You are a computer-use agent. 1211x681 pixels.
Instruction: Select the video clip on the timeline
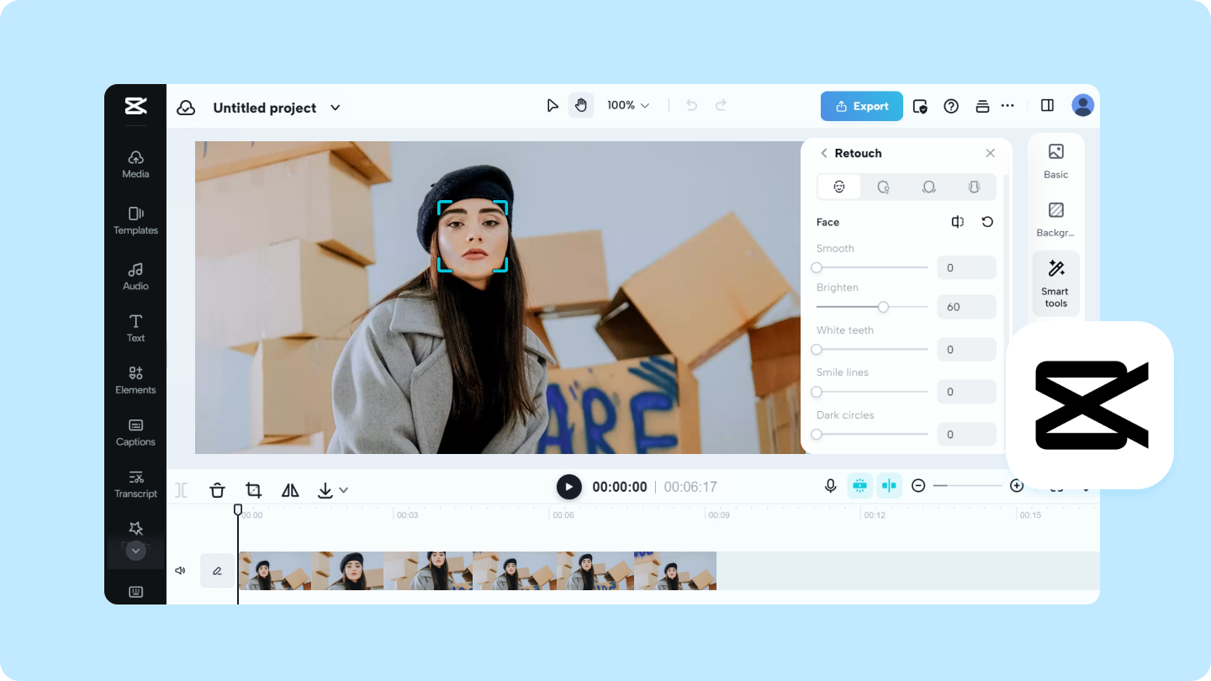478,571
